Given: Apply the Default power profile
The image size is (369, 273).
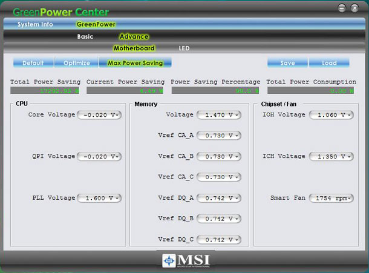Looking at the screenshot, I should click(x=33, y=63).
